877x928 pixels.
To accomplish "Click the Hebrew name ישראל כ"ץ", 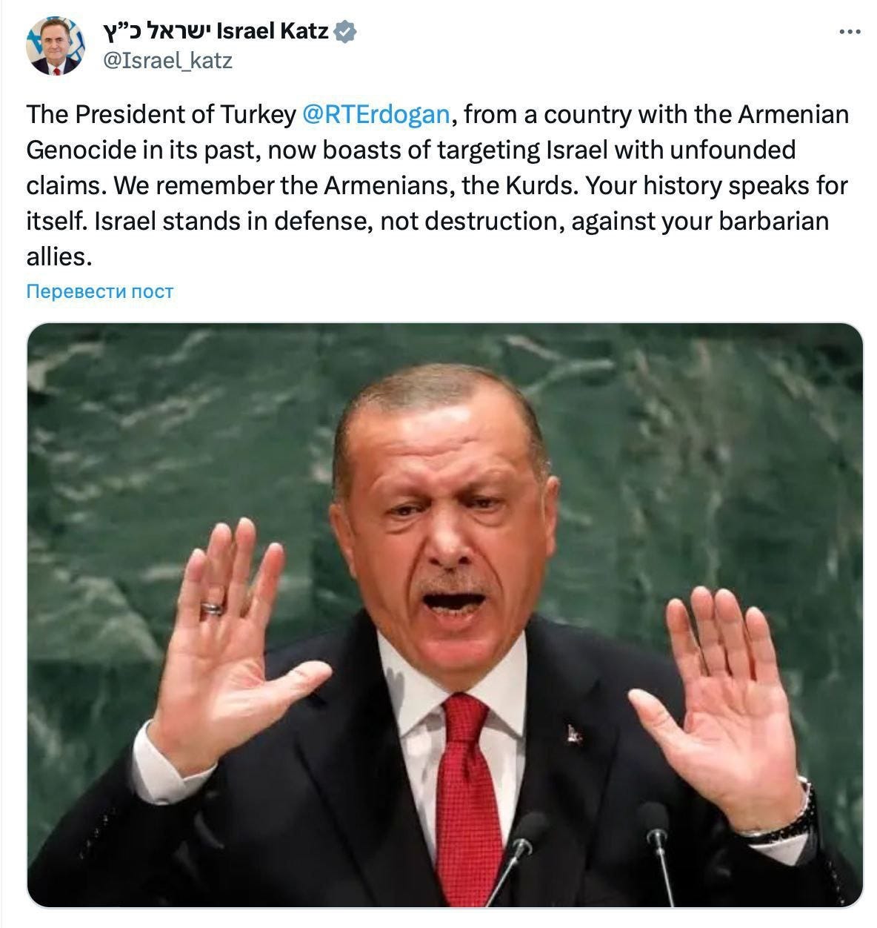I will pos(156,31).
